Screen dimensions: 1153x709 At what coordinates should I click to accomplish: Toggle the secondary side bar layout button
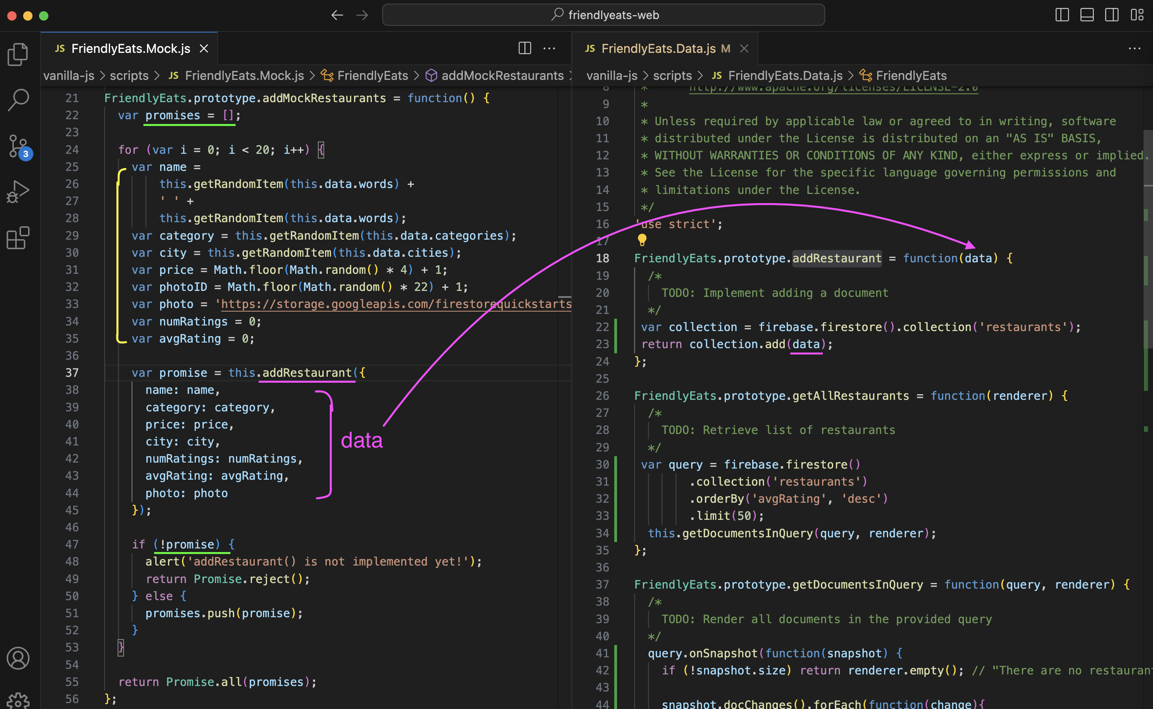tap(1111, 15)
